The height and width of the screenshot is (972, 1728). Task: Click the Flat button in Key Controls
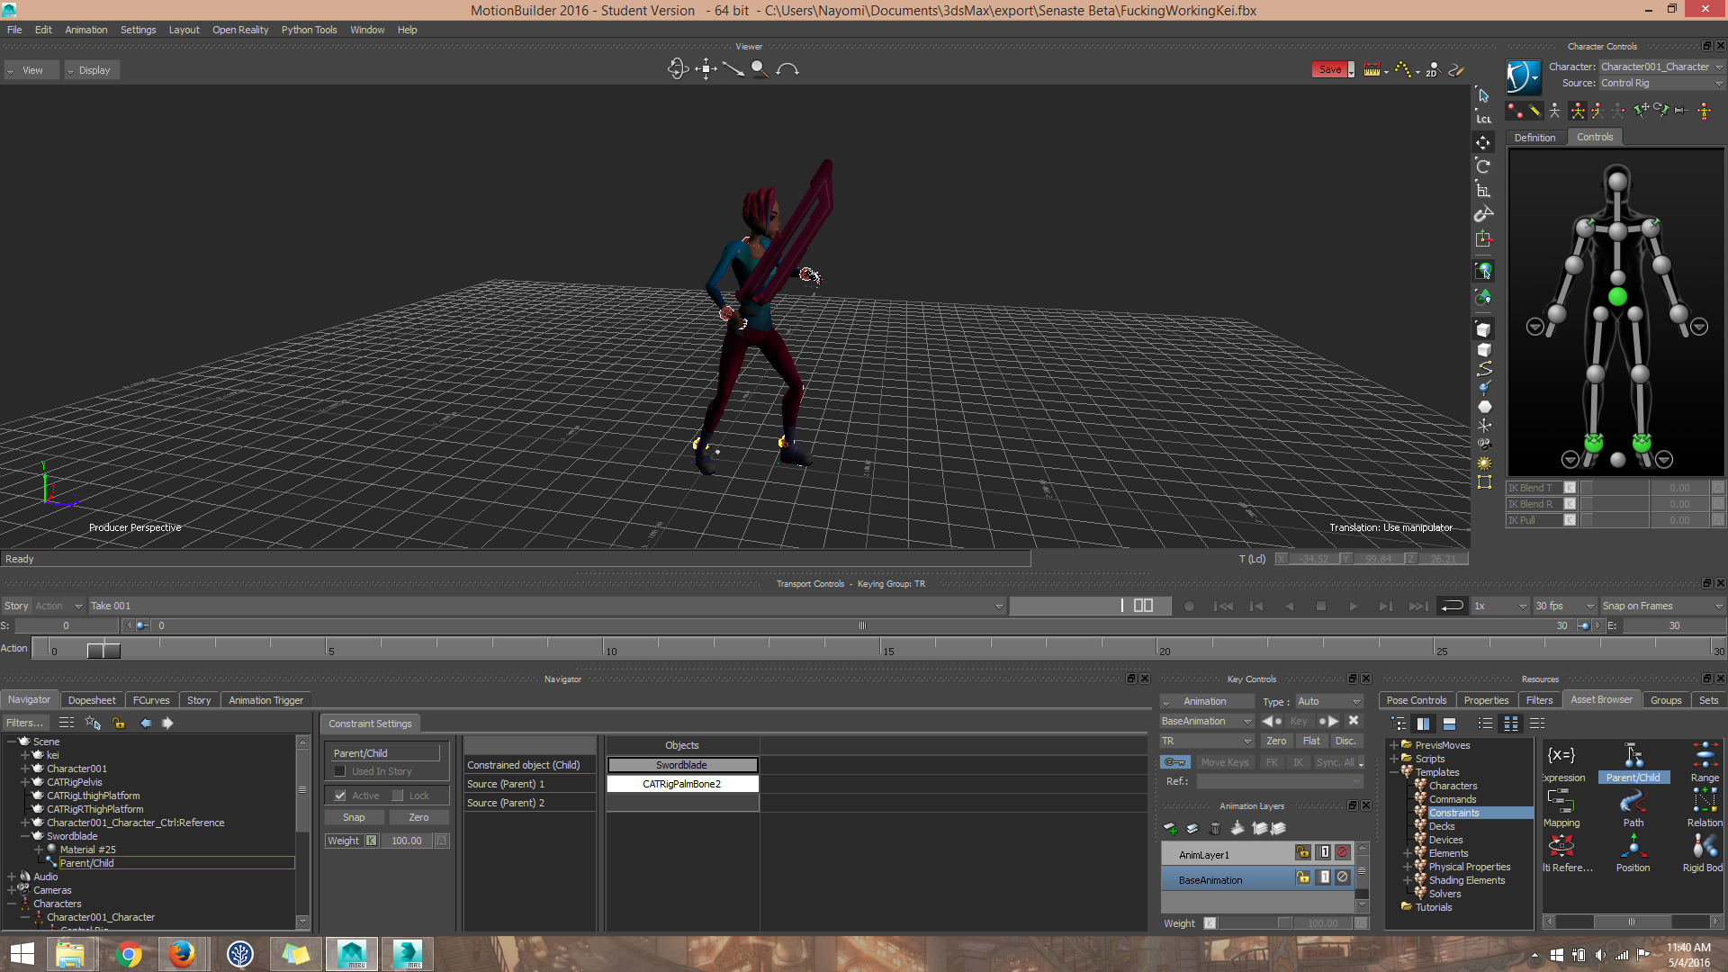1311,742
